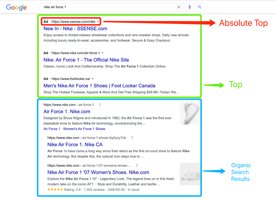Click the blue search magnifier icon
Screen dimensions: 276x200
(x=199, y=7)
